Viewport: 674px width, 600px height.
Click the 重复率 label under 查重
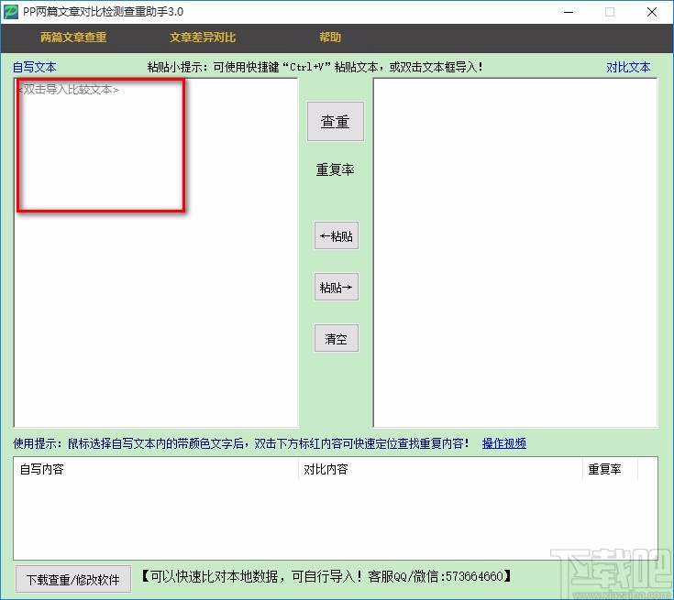tap(336, 169)
